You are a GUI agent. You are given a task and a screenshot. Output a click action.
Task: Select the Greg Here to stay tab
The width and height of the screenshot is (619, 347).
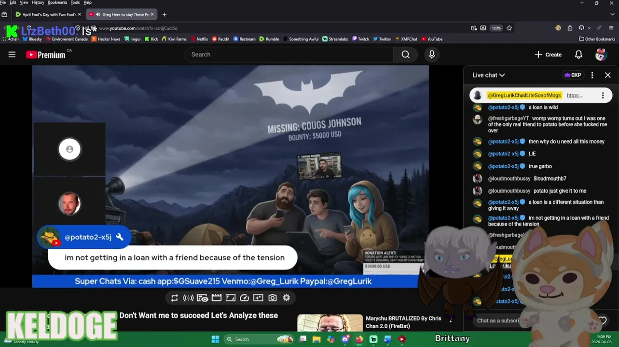122,14
